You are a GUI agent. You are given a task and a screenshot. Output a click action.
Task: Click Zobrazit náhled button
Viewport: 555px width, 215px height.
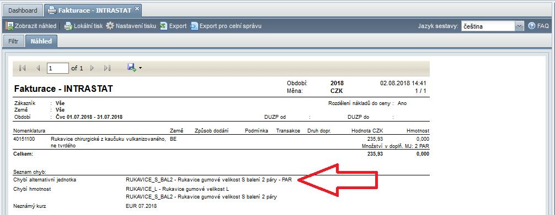click(31, 26)
